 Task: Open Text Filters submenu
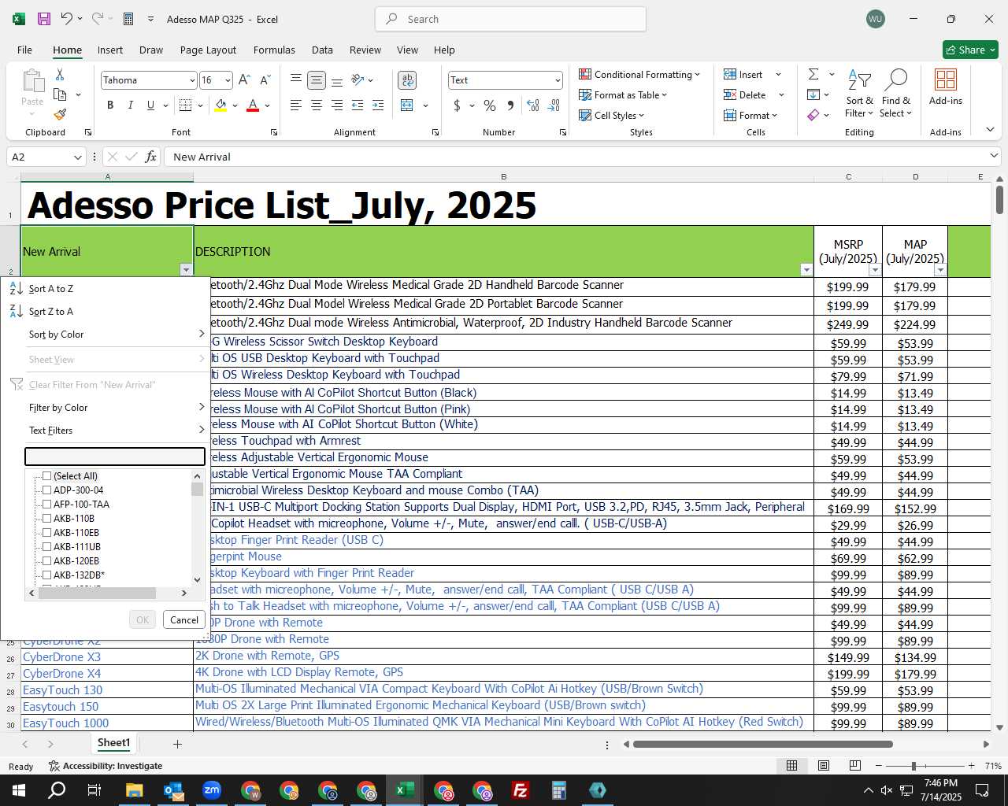pyautogui.click(x=106, y=431)
